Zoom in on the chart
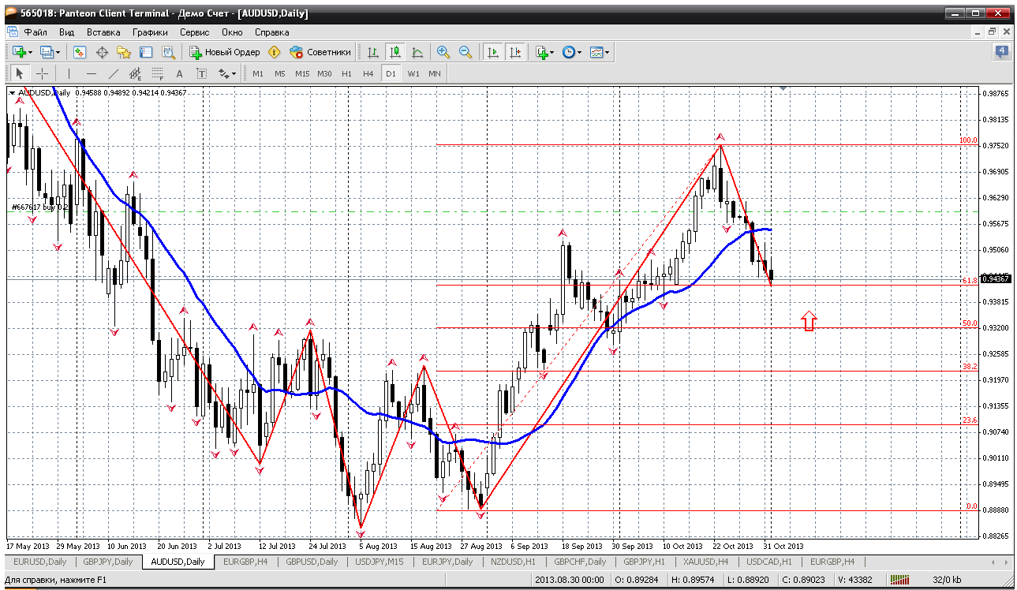Screen dimensions: 1017x590 click(x=443, y=52)
